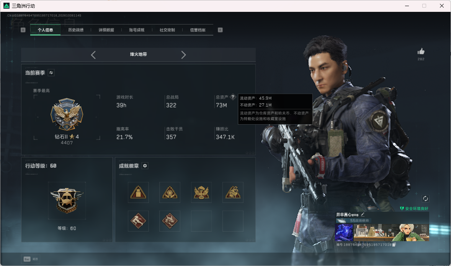
Task: Open the 信誉档案 tab
Action: [198, 30]
